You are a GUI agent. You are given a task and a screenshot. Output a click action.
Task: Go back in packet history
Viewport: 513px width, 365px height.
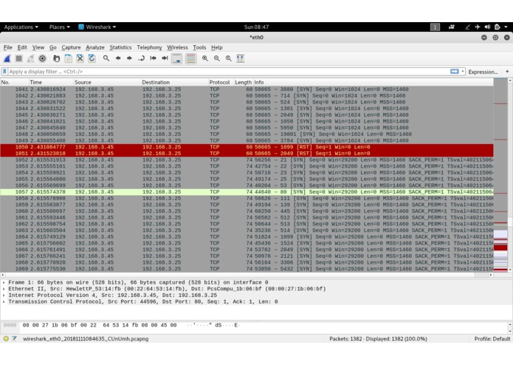(x=118, y=58)
